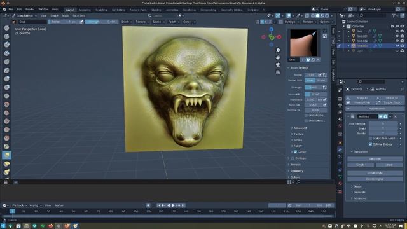Image resolution: width=407 pixels, height=229 pixels.
Task: Jump to the first frame in timeline
Action: [158, 205]
